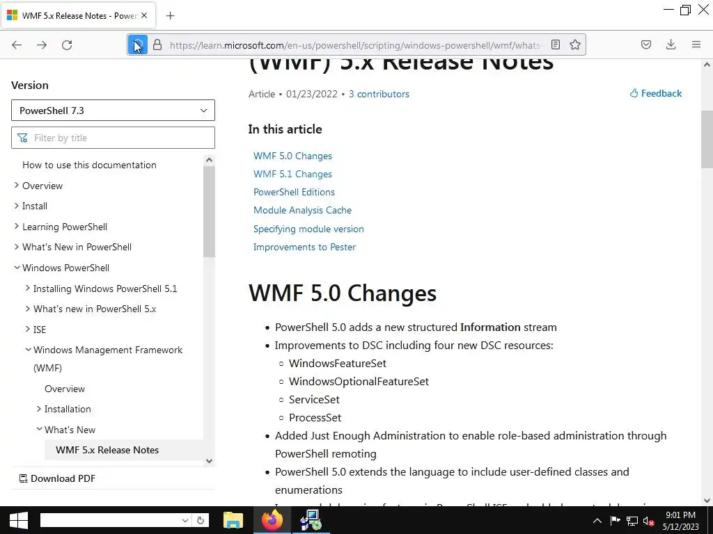This screenshot has width=713, height=534.
Task: Expand the ISE tree node
Action: (x=28, y=329)
